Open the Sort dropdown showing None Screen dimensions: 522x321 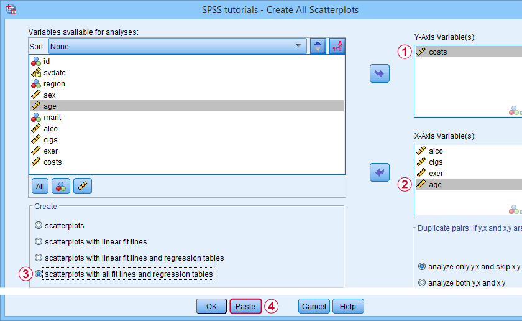point(178,46)
